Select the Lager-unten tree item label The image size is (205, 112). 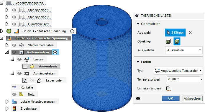coord(55,80)
